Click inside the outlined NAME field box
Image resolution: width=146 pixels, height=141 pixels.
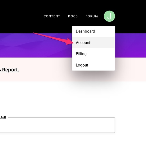(x=57, y=125)
